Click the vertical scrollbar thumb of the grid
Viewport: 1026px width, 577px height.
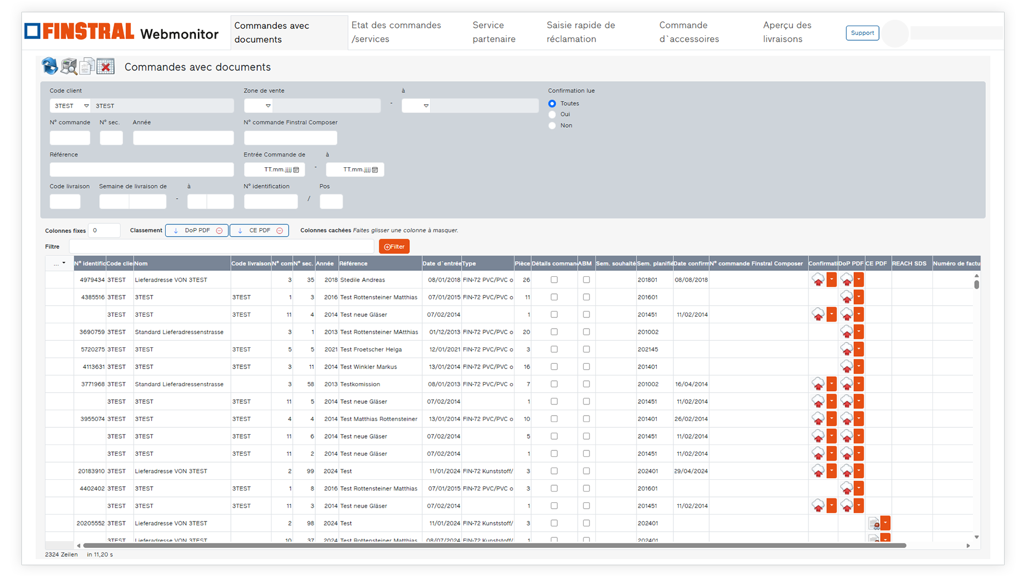976,284
